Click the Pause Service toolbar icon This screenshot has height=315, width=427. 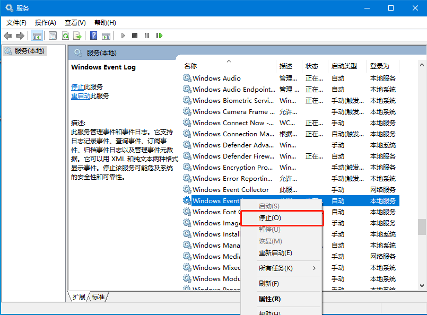[x=147, y=36]
